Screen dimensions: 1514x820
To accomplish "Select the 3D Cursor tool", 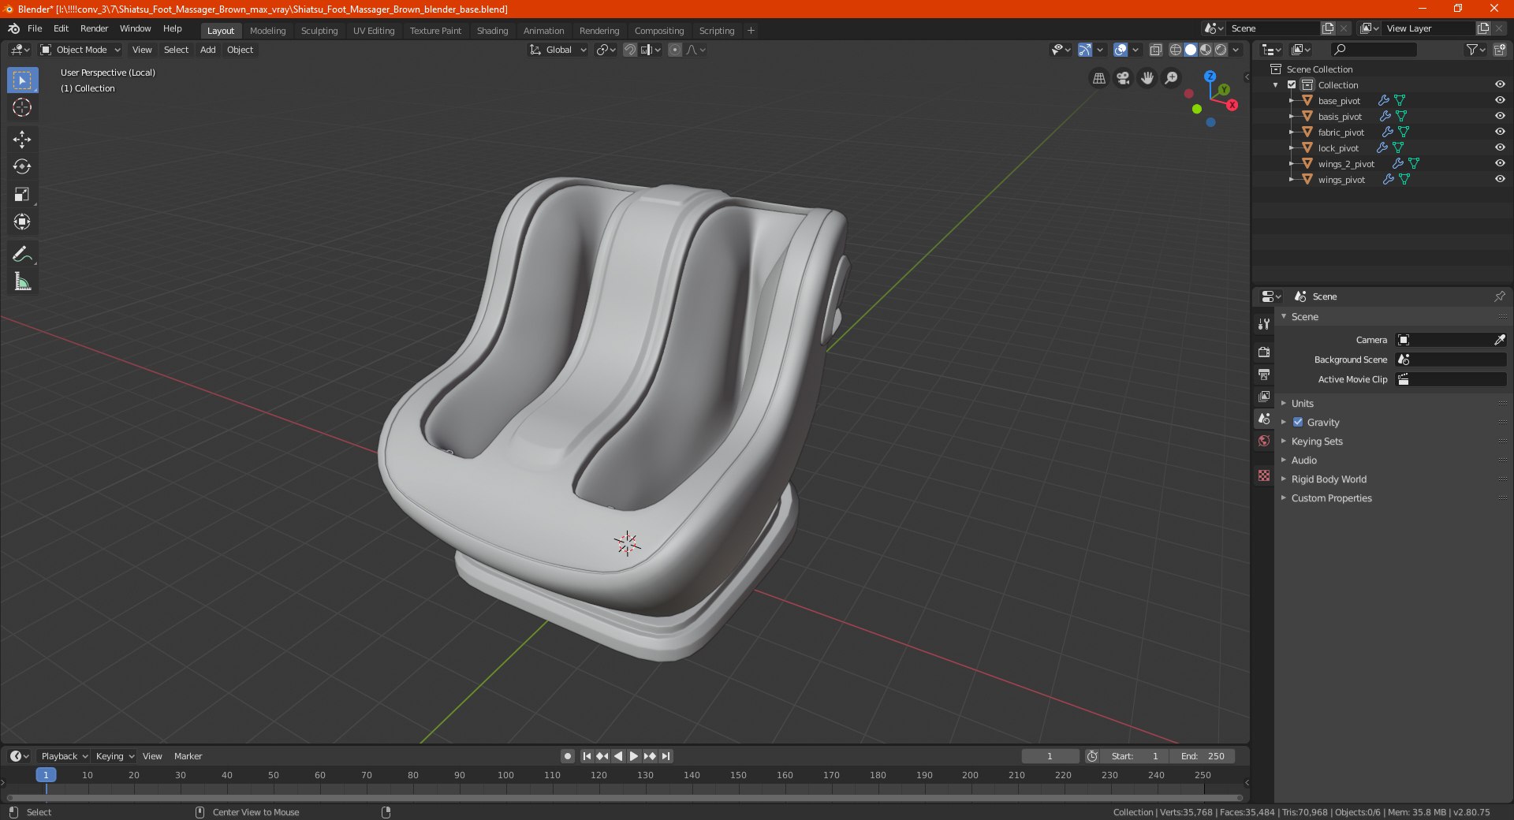I will [22, 108].
